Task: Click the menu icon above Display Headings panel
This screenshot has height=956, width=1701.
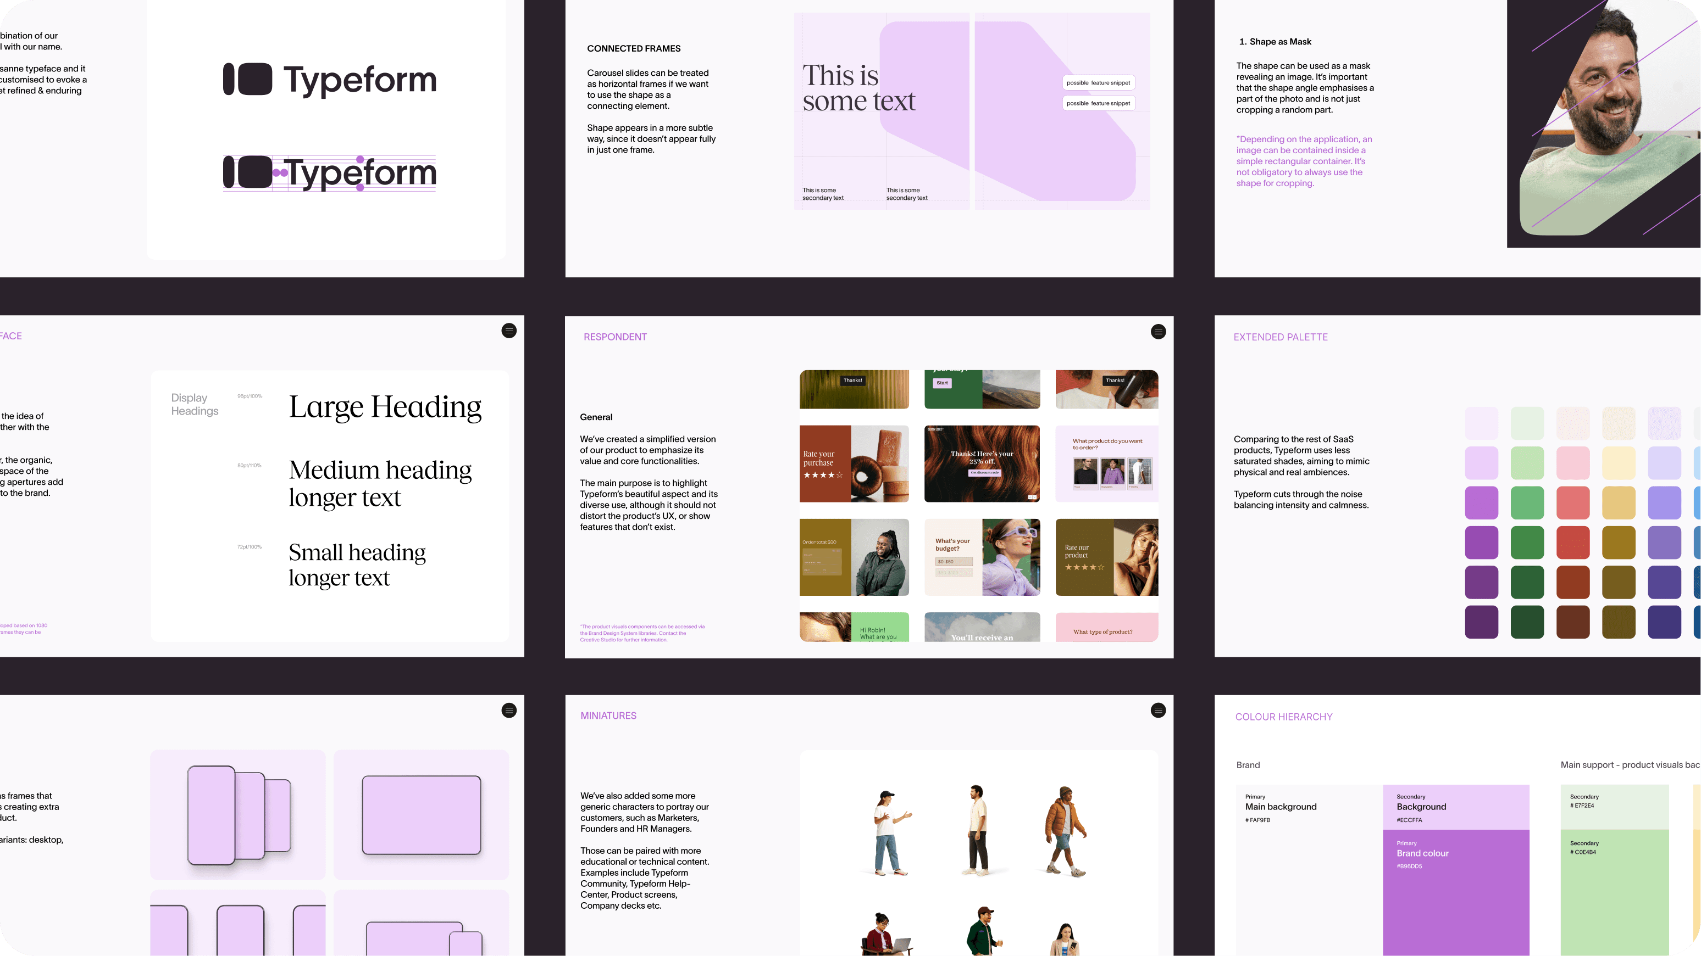Action: tap(509, 331)
